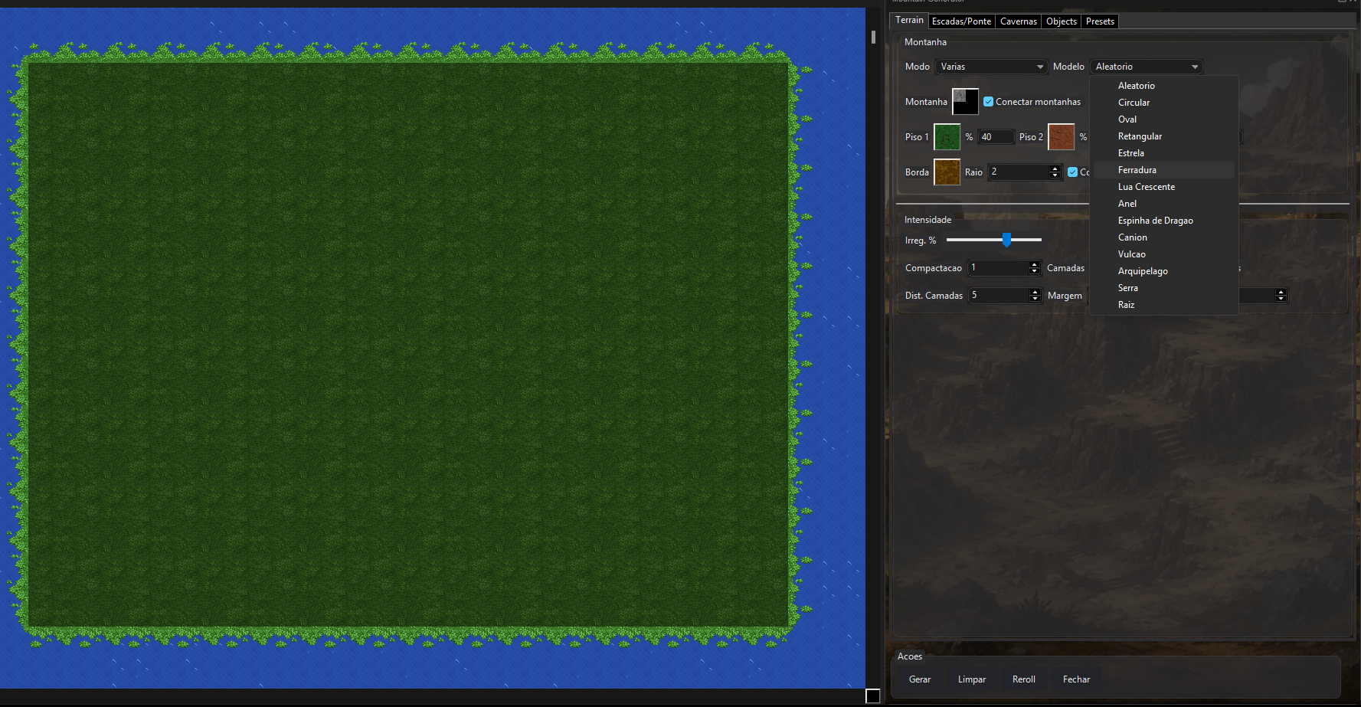Viewport: 1361px width, 707px height.
Task: Choose the Circular model option
Action: pyautogui.click(x=1163, y=103)
